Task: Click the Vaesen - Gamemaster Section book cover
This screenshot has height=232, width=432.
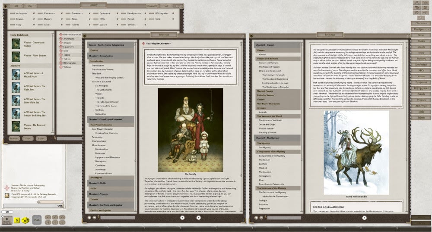Action: tap(16, 44)
